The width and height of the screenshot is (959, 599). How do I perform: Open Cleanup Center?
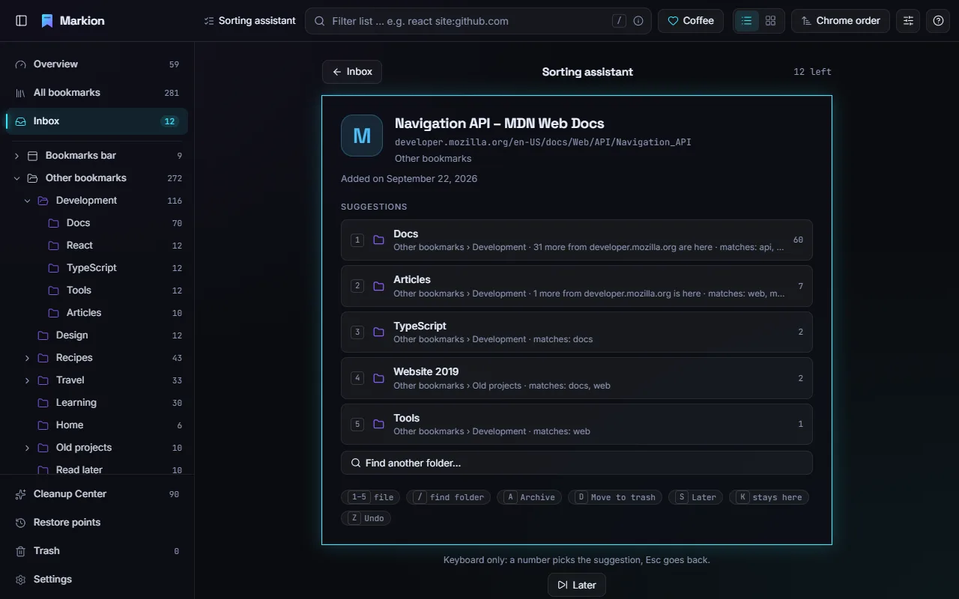(x=97, y=494)
